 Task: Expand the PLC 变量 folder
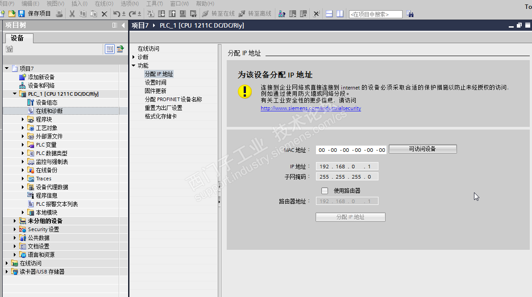click(23, 145)
